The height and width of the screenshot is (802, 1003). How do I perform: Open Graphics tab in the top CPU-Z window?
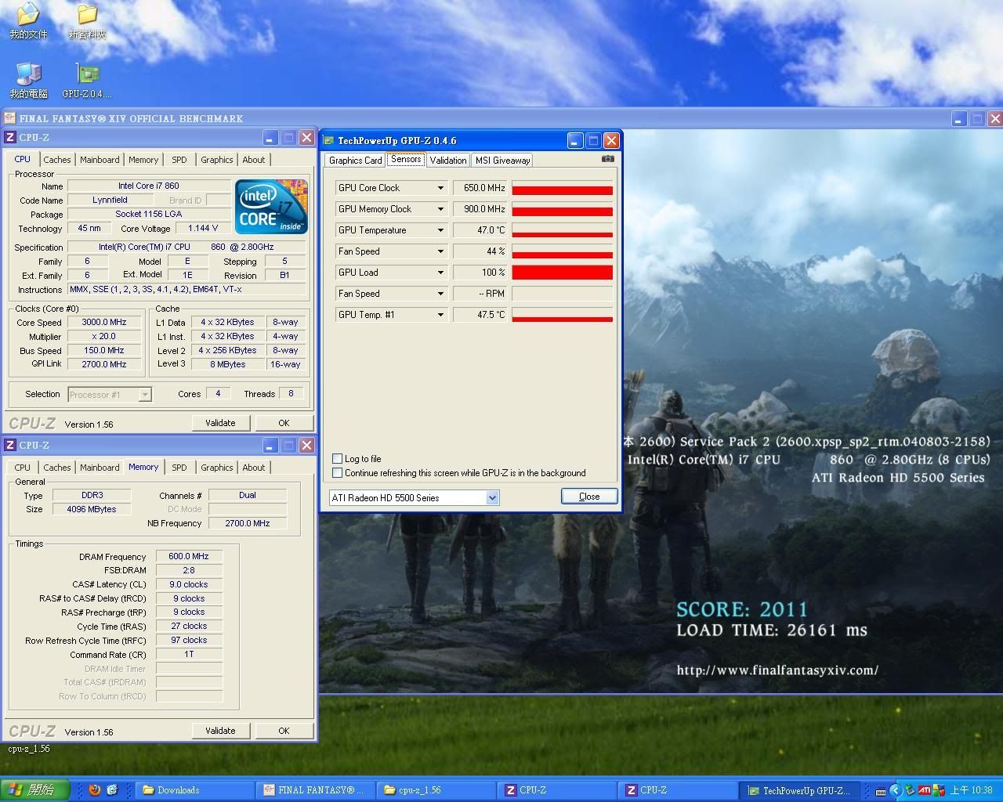coord(216,160)
